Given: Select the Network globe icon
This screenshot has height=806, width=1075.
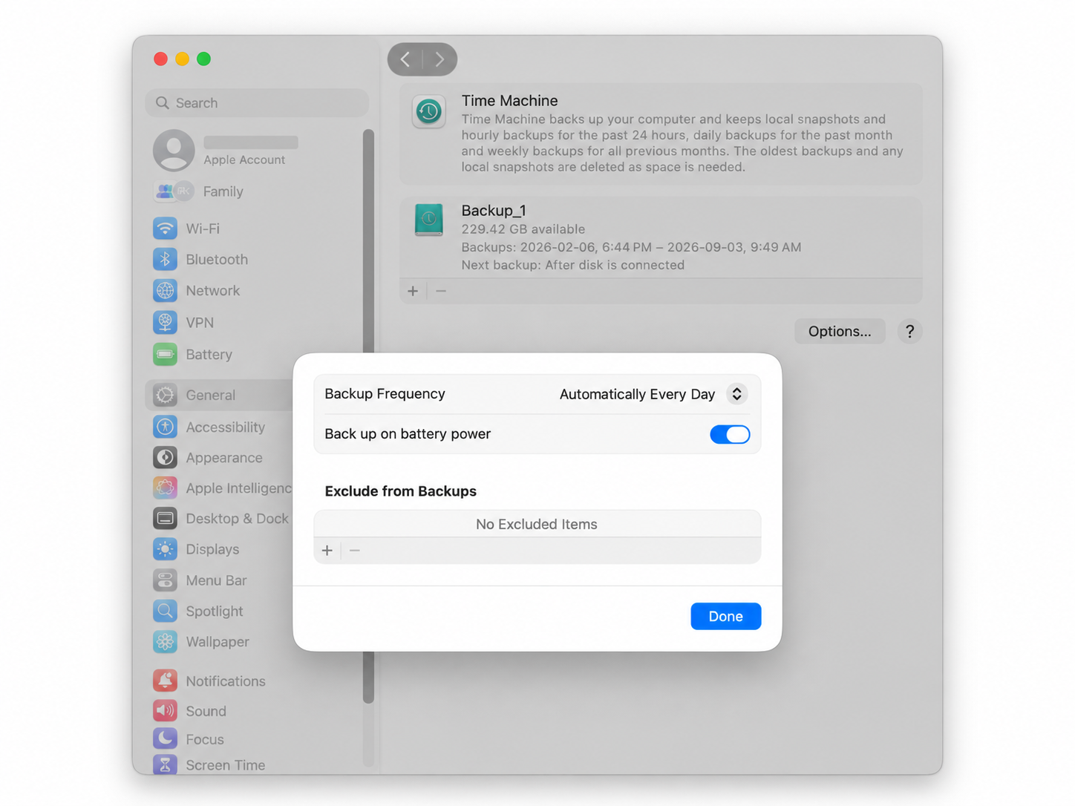Looking at the screenshot, I should (165, 290).
